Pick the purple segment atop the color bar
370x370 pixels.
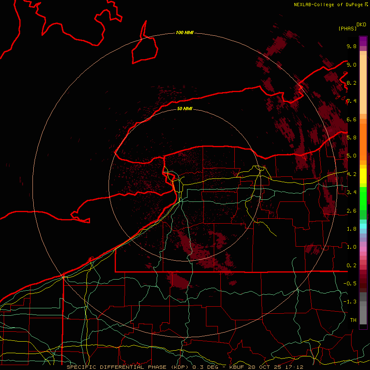(363, 41)
